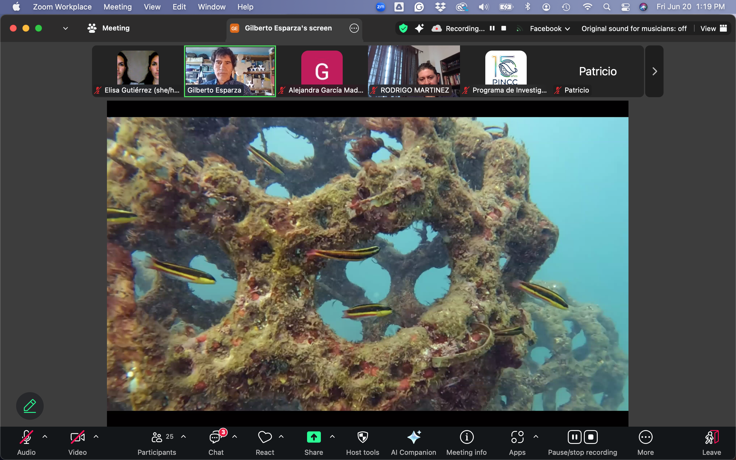Open the annotation pencil tool
Viewport: 736px width, 460px height.
(x=30, y=406)
